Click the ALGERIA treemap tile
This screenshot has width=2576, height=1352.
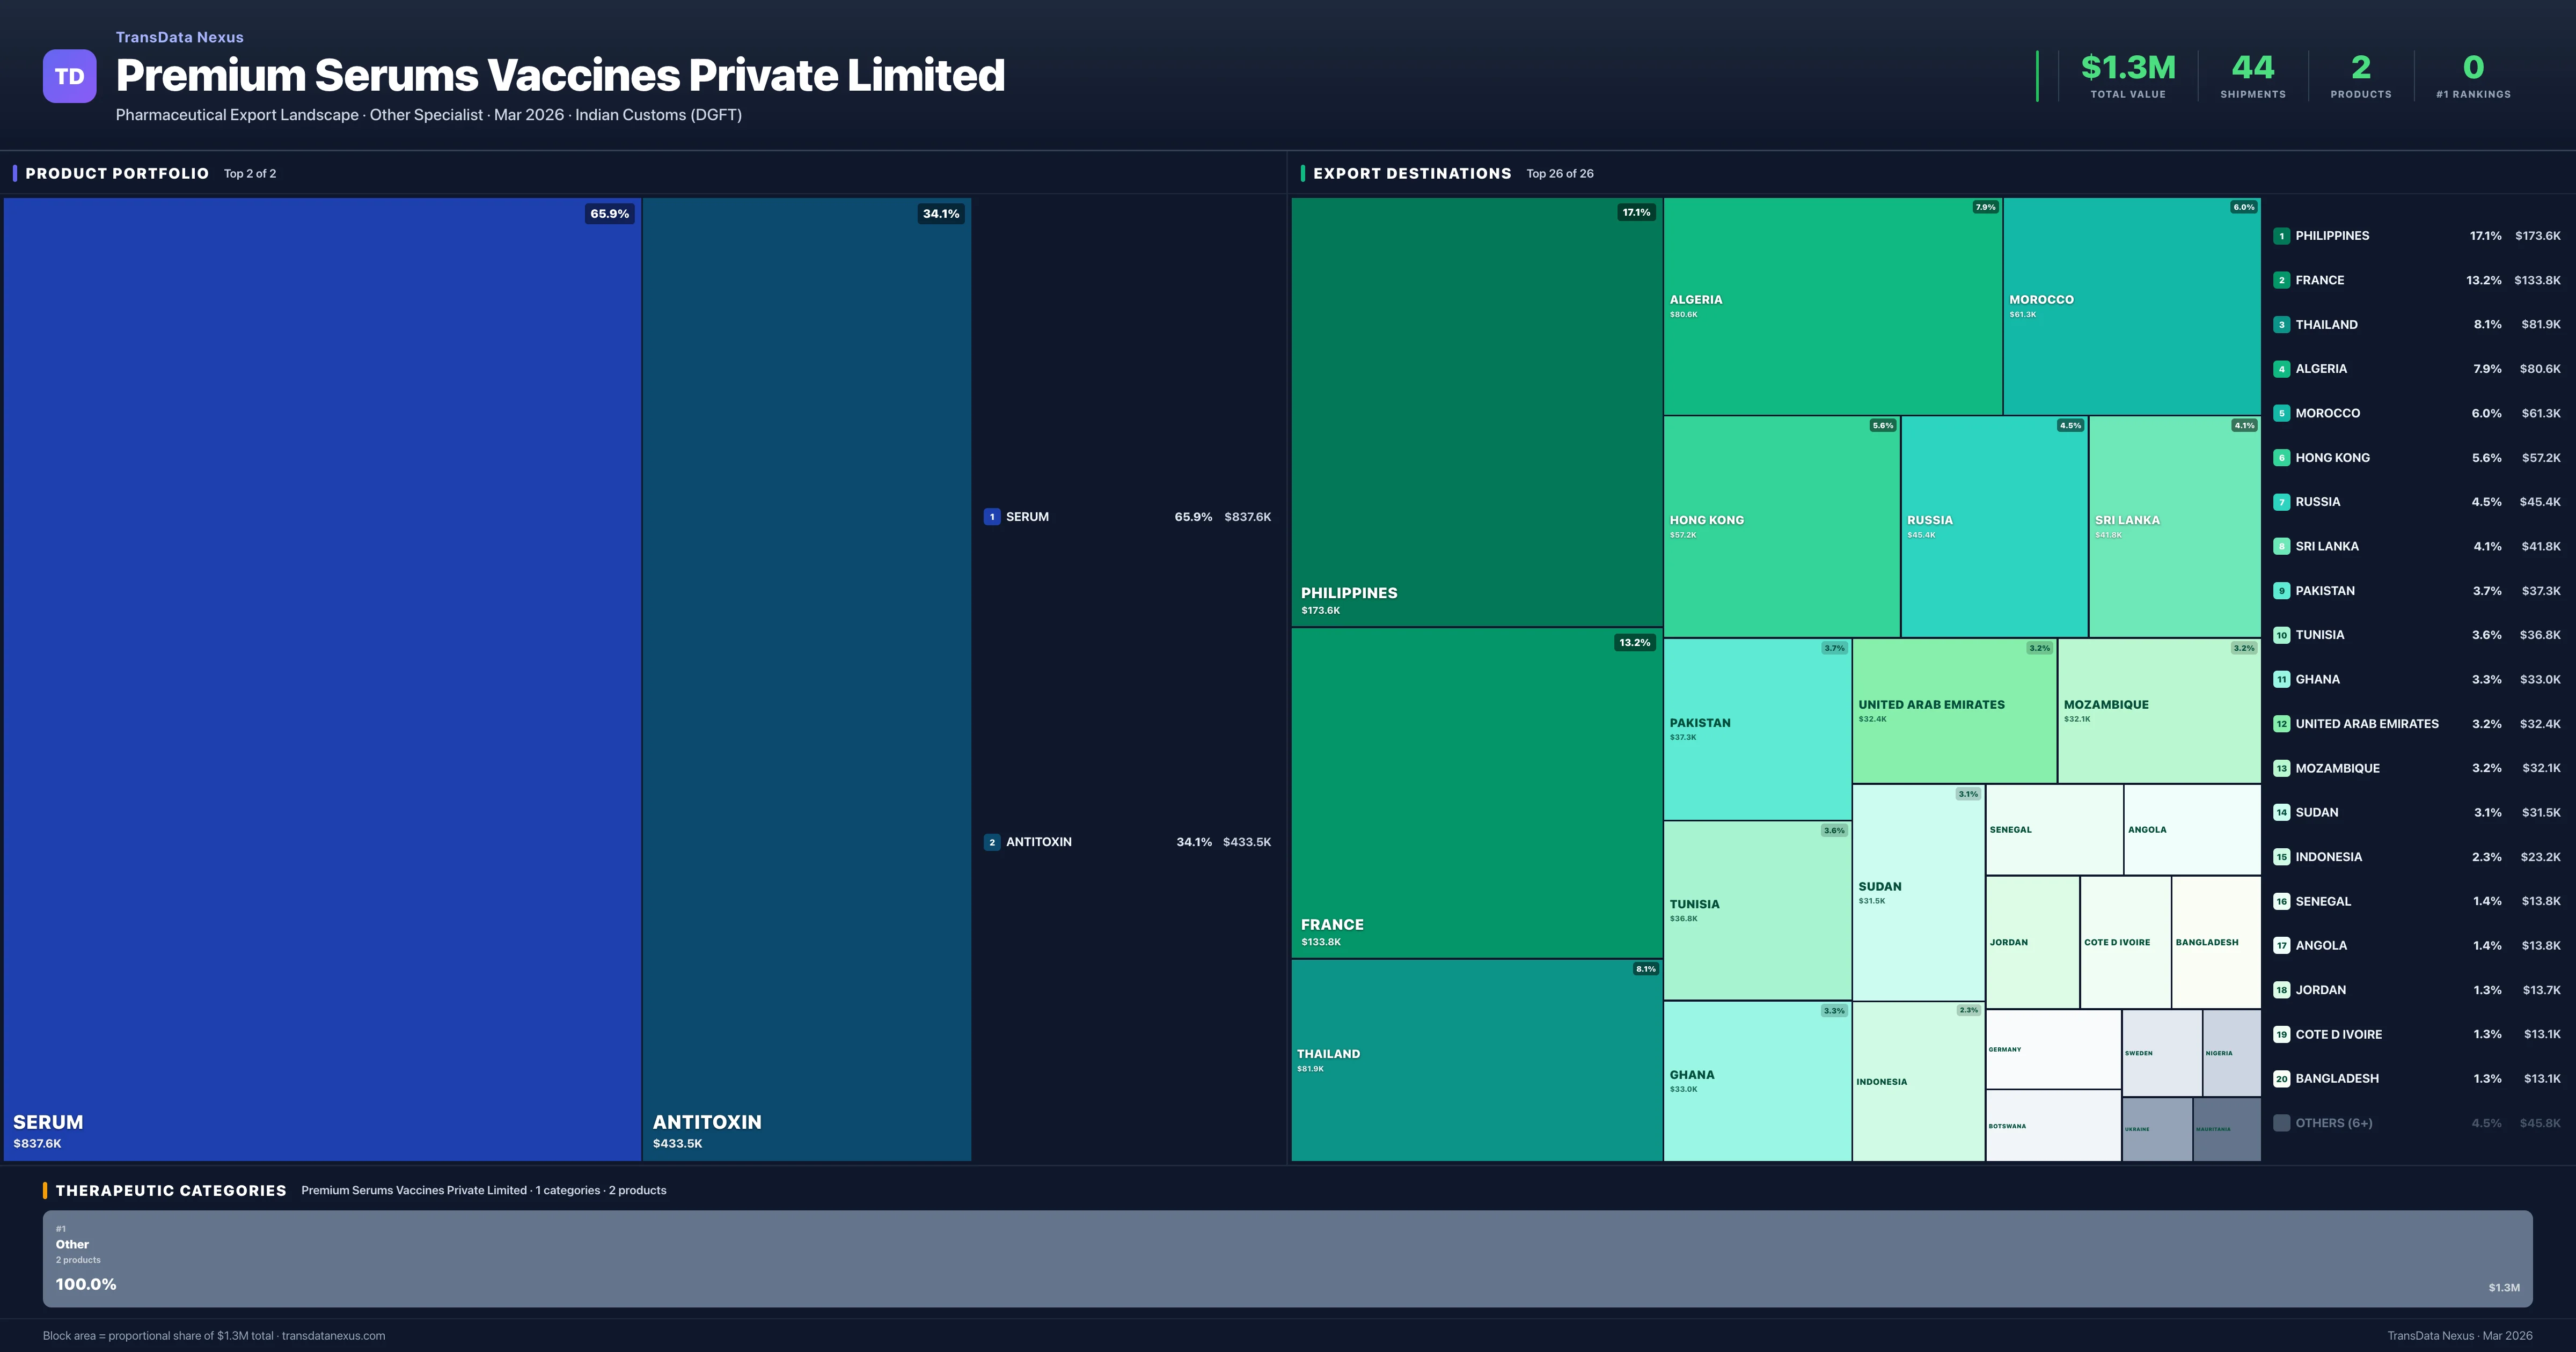[1832, 306]
